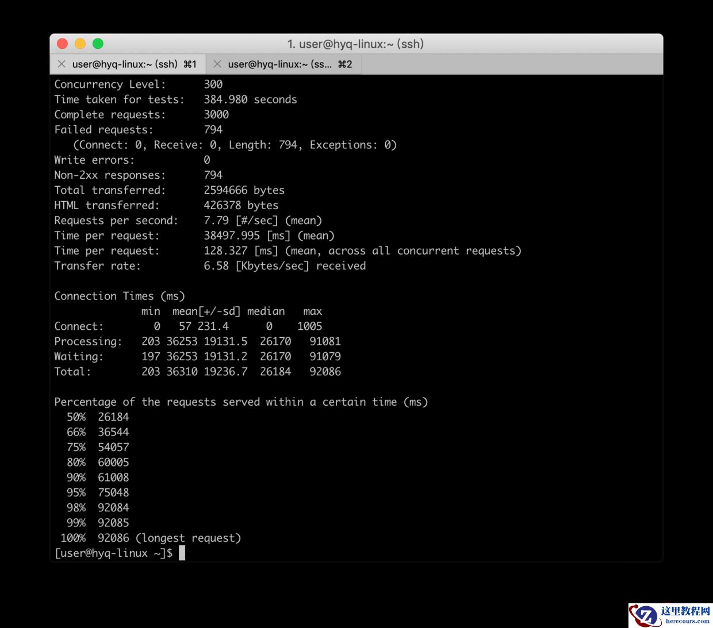Click the 95% percentile value 75048
This screenshot has height=628, width=713.
pos(113,492)
